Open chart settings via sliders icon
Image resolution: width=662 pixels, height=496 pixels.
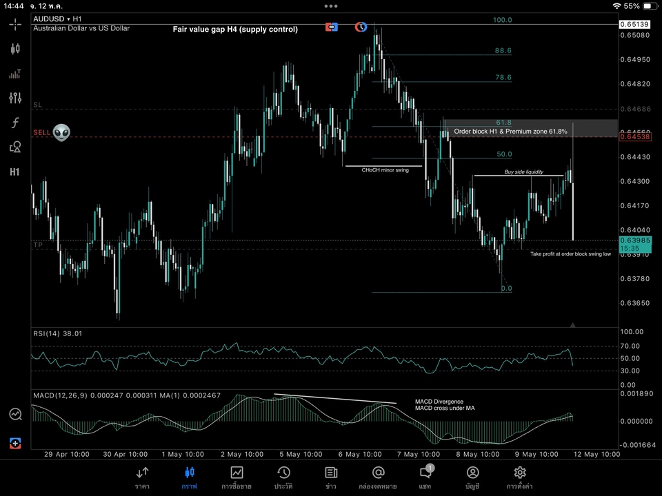coord(14,98)
